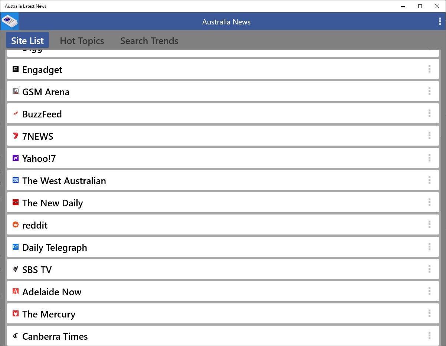Open the GSM Arena site entry
Screen dimensions: 446x346
[223, 91]
